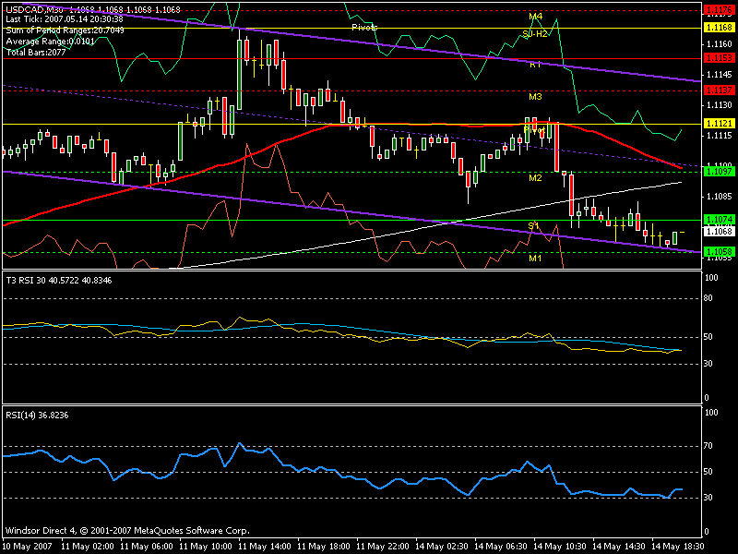Select the RSI(14) indicator label
The width and height of the screenshot is (738, 554).
pyautogui.click(x=39, y=415)
